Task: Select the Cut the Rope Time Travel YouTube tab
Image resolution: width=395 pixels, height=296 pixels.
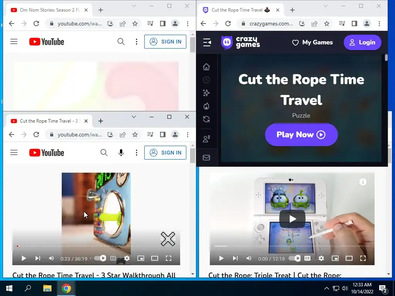Action: coord(49,121)
